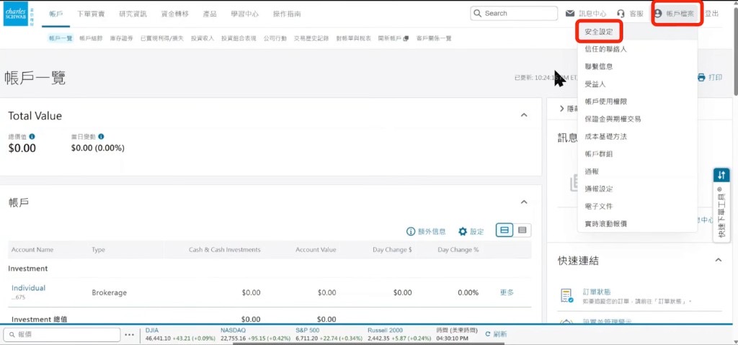Screen dimensions: 738x345
Task: Open the 訊息中心 envelope icon
Action: coord(570,14)
